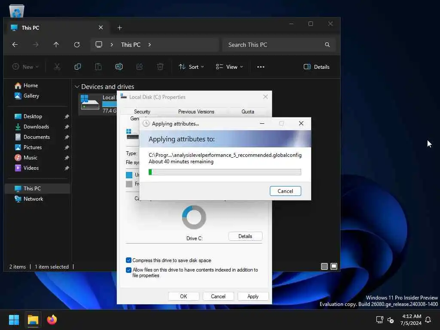Click This PC in the address breadcrumb
Viewport: 440px width, 330px height.
131,45
